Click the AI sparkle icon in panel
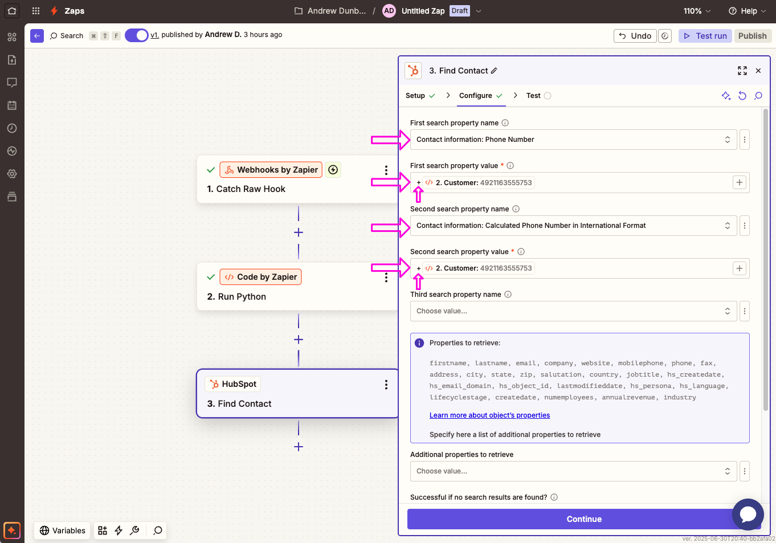The image size is (776, 543). pyautogui.click(x=726, y=96)
